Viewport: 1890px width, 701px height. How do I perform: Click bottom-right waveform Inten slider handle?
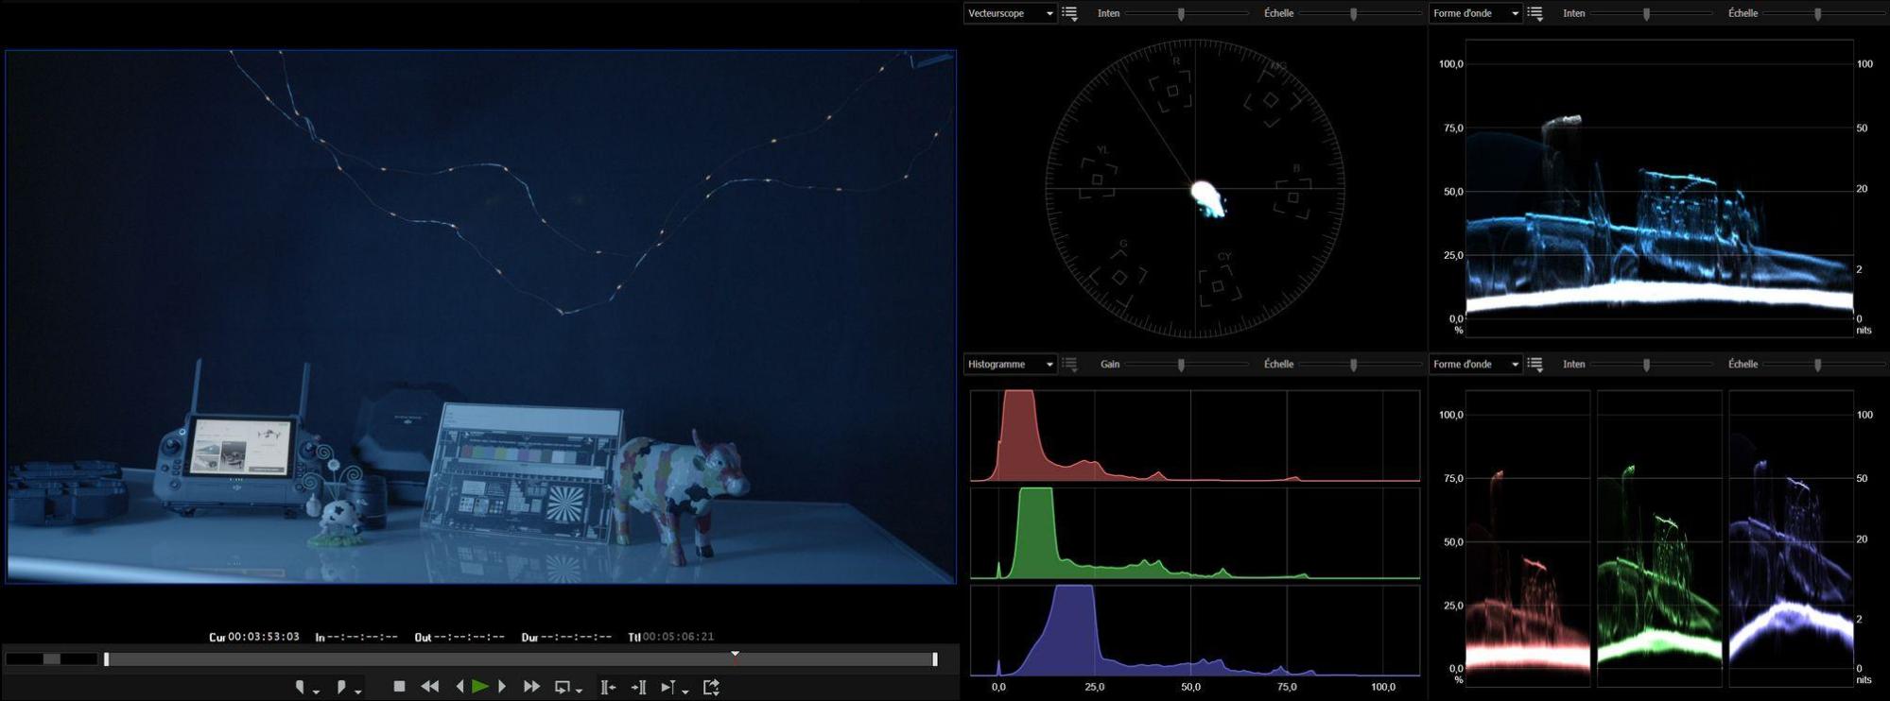pyautogui.click(x=1647, y=364)
